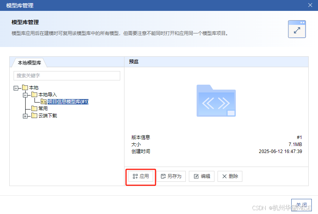Viewport: 318px width, 214px height.
Task: Click the save icon inside the 另存为 button
Action: [x=163, y=176]
